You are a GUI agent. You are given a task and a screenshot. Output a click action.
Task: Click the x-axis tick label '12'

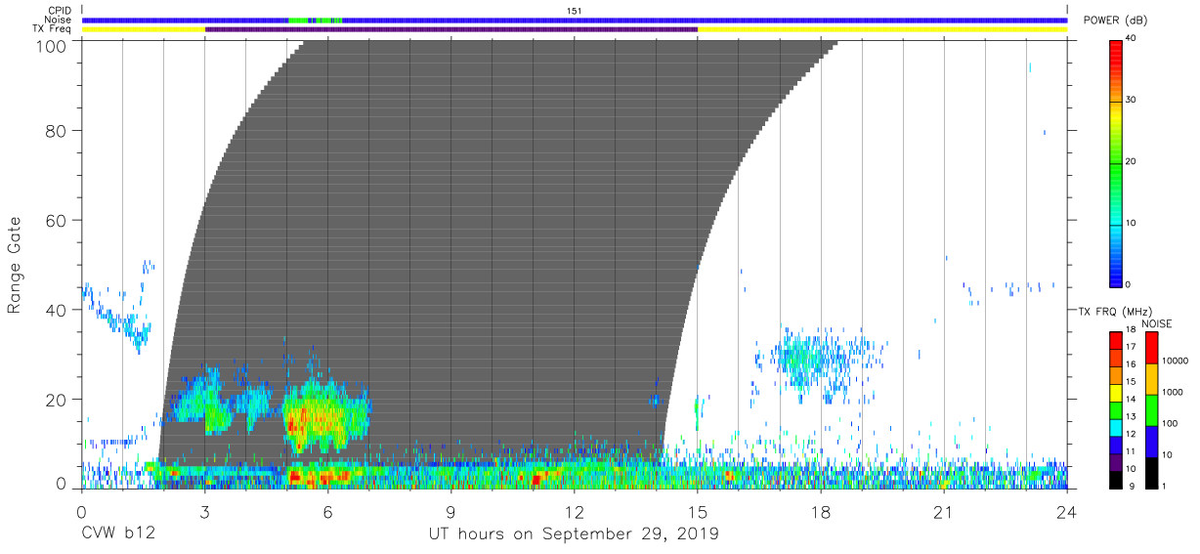pos(575,511)
